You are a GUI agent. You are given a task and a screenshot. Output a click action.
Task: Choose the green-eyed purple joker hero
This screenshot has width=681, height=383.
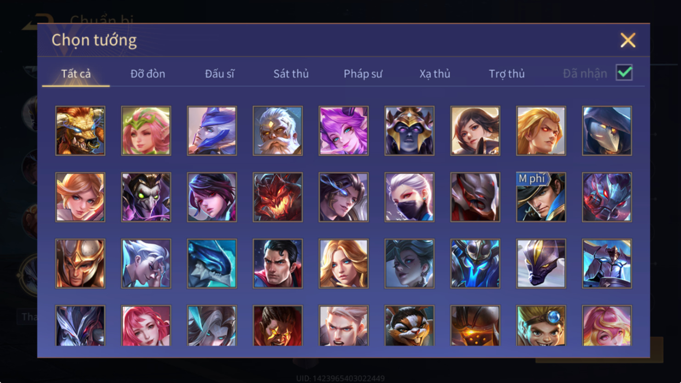[146, 197]
